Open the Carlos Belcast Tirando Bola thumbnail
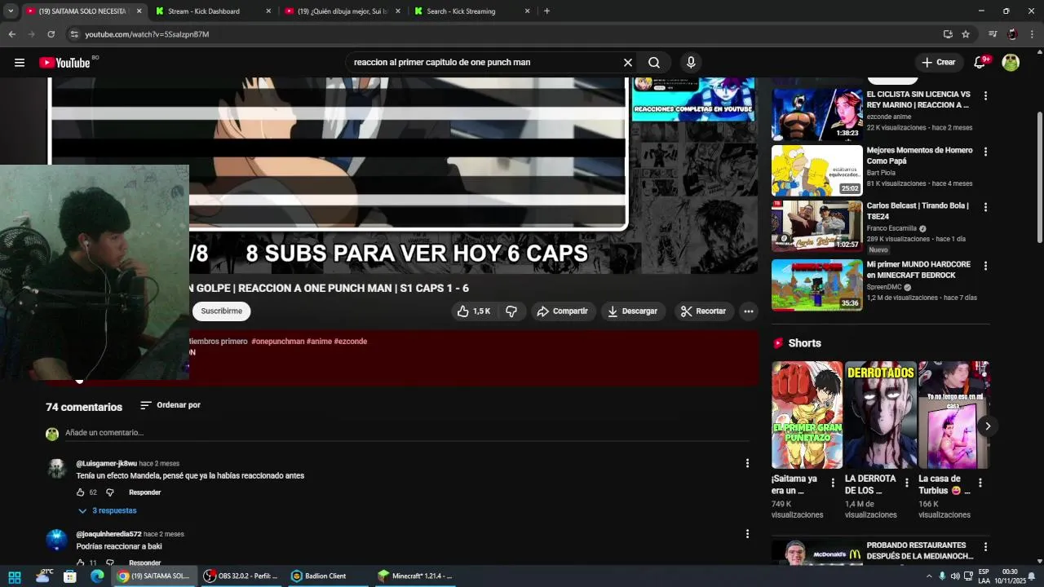Viewport: 1044px width, 587px height. pyautogui.click(x=816, y=227)
